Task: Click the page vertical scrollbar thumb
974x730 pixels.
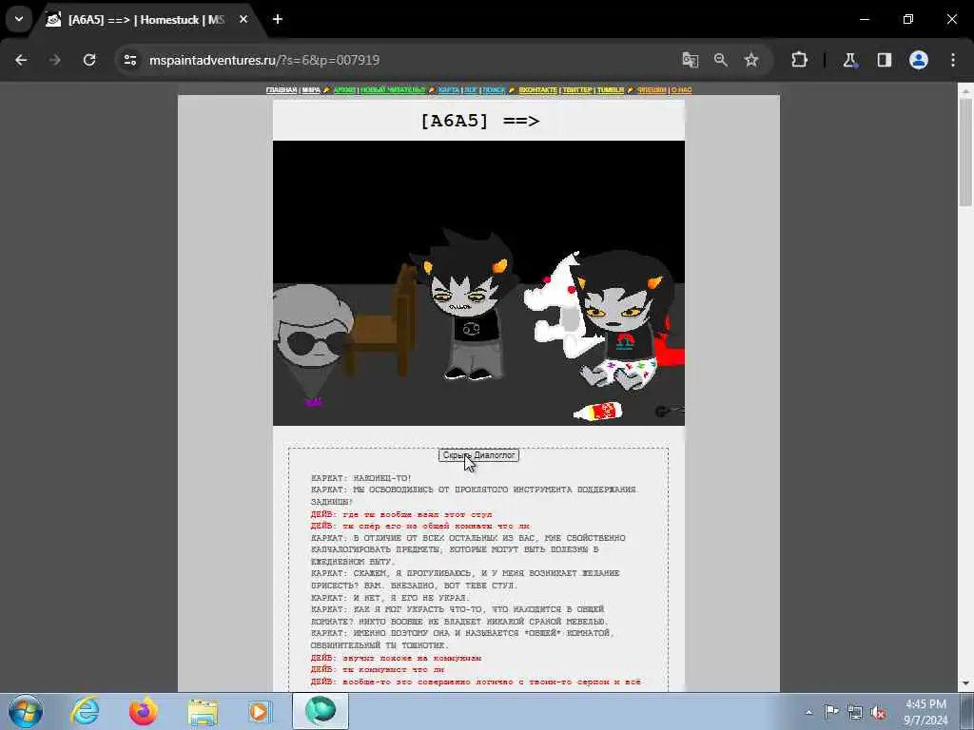Action: [965, 152]
